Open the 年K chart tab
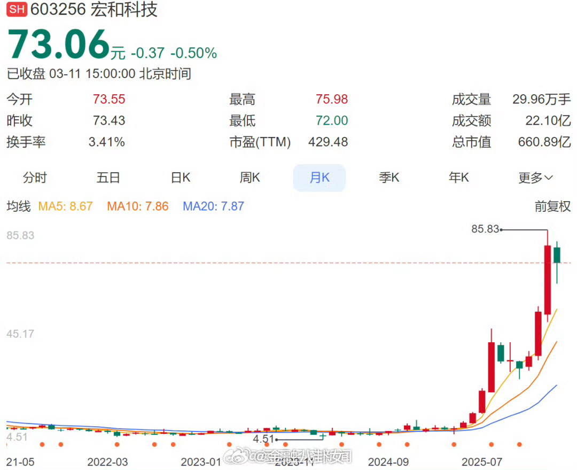577x470 pixels. pyautogui.click(x=458, y=178)
